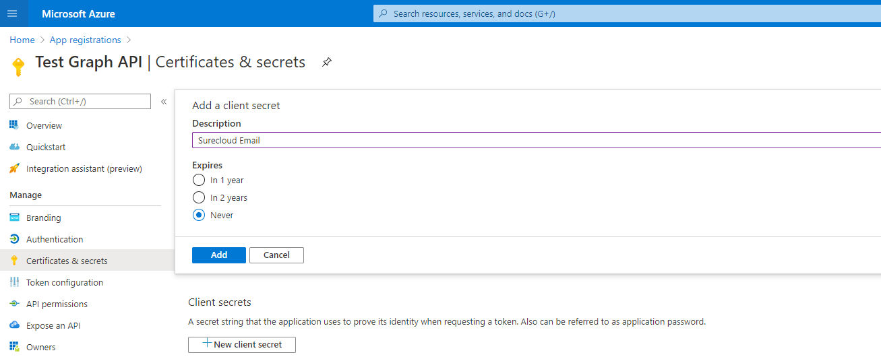Select the In 1 year expiry option
Viewport: 881px width, 359px height.
click(198, 180)
